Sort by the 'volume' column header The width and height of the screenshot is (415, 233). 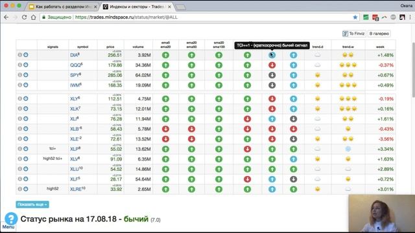pos(138,47)
